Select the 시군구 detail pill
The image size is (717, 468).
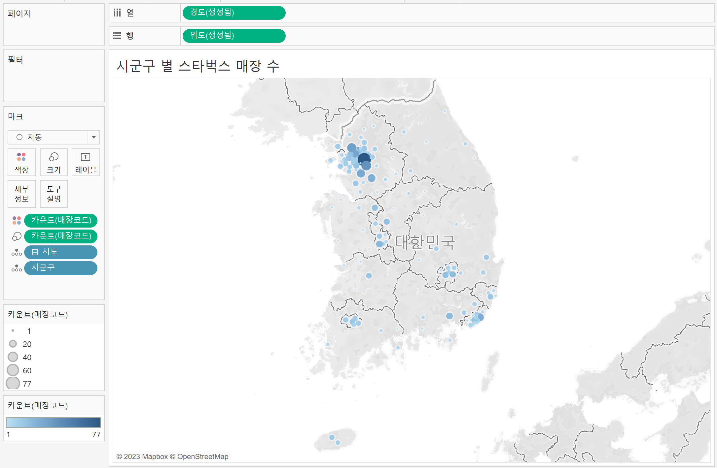click(x=61, y=268)
